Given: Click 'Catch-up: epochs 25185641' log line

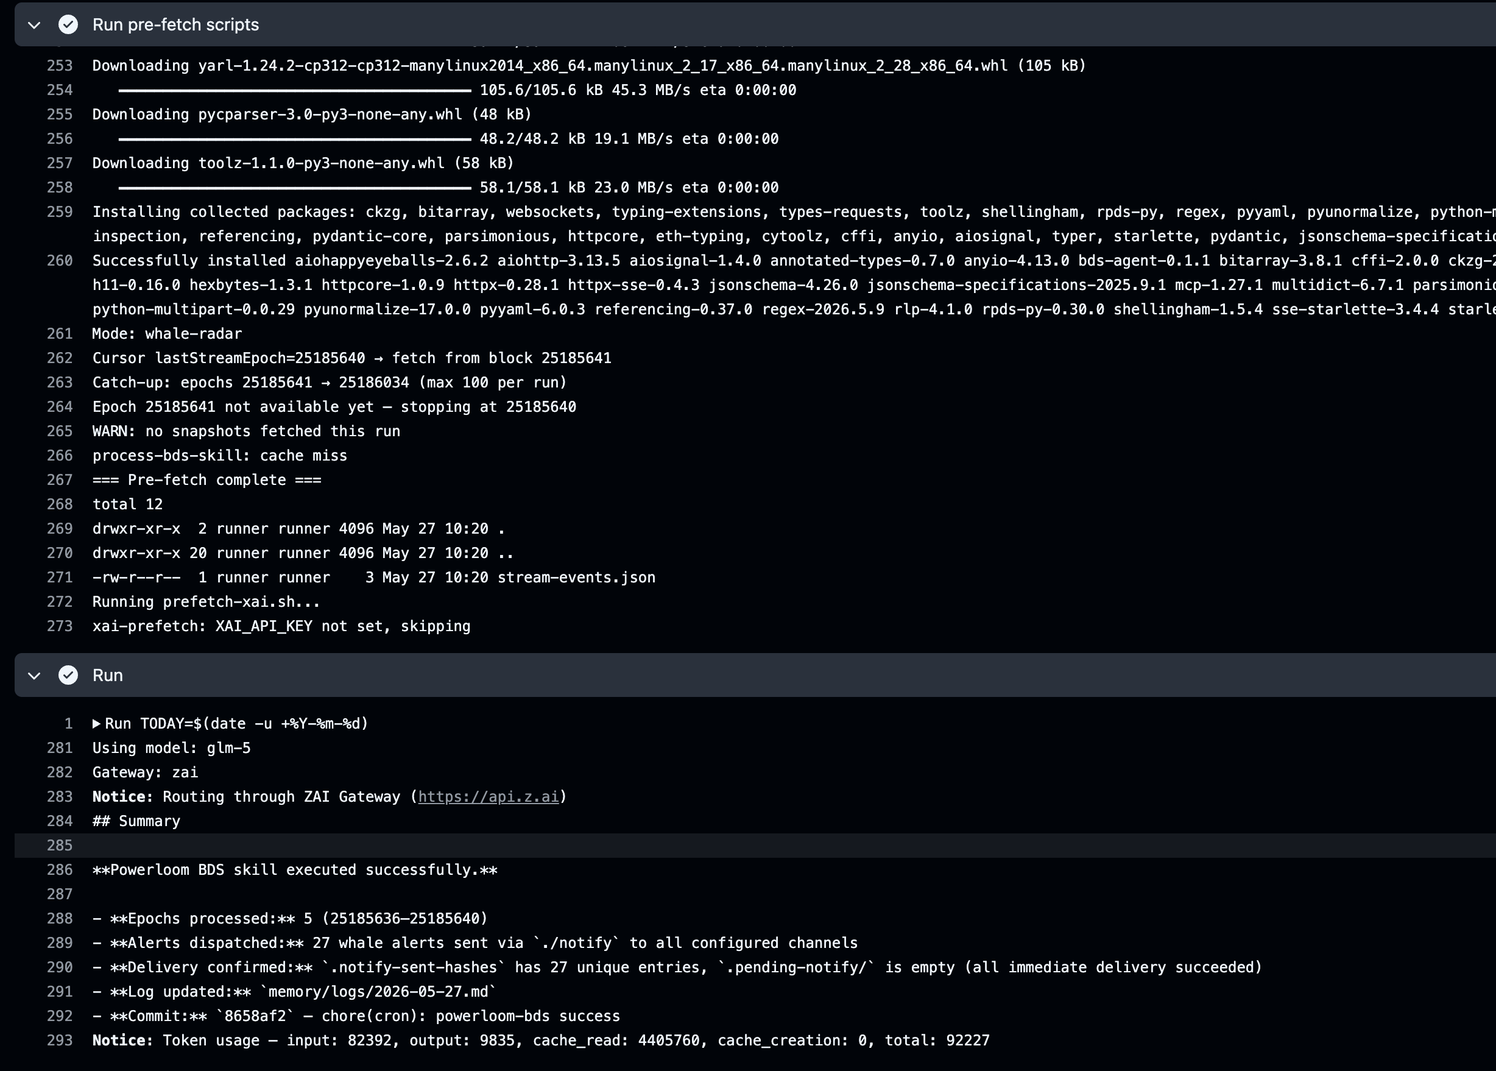Looking at the screenshot, I should click(x=329, y=383).
